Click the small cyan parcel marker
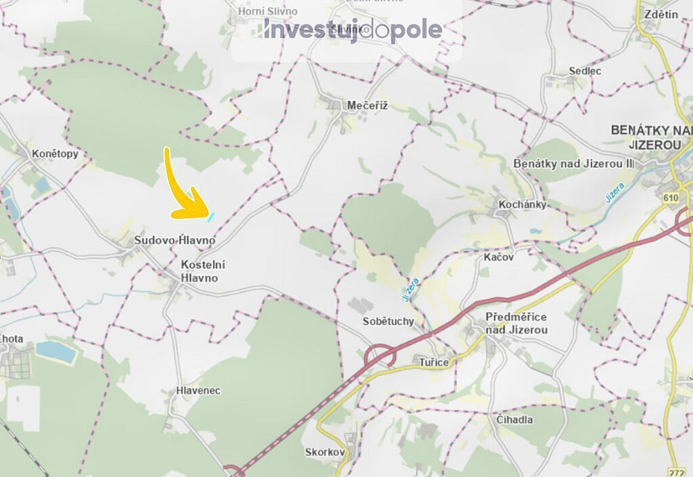This screenshot has width=693, height=477. pos(211,217)
